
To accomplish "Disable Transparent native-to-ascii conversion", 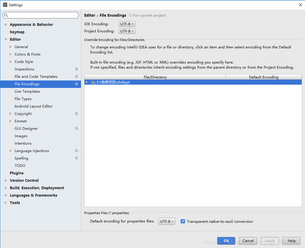I will click(x=182, y=221).
